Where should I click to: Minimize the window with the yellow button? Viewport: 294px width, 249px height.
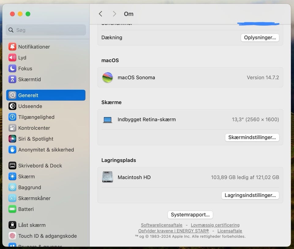coord(20,14)
